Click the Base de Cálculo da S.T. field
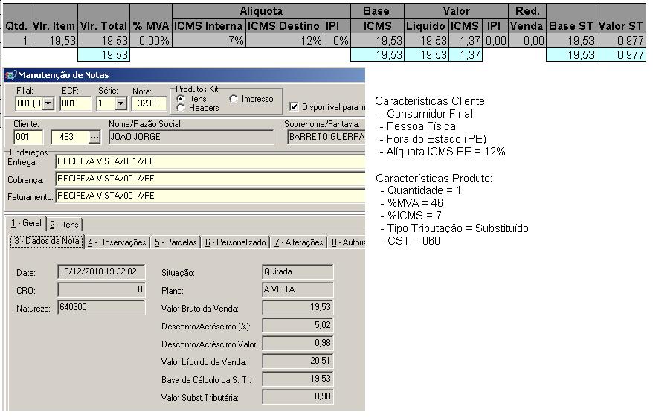Viewport: 653px width, 418px height. pos(297,379)
